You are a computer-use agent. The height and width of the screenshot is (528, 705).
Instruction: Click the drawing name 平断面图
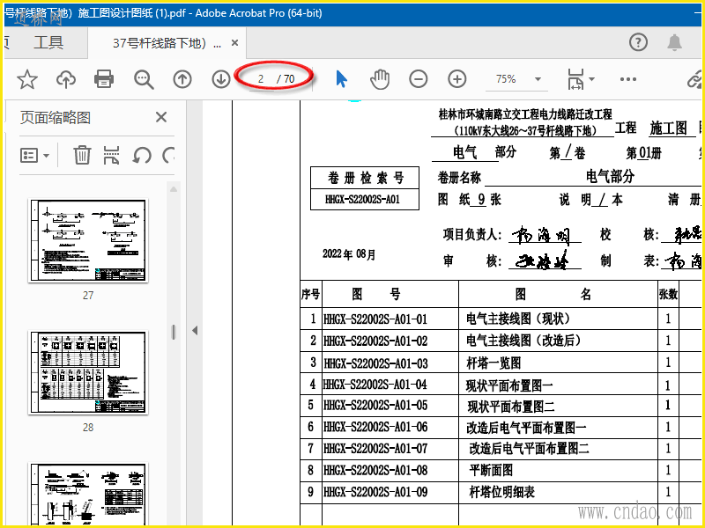[491, 470]
